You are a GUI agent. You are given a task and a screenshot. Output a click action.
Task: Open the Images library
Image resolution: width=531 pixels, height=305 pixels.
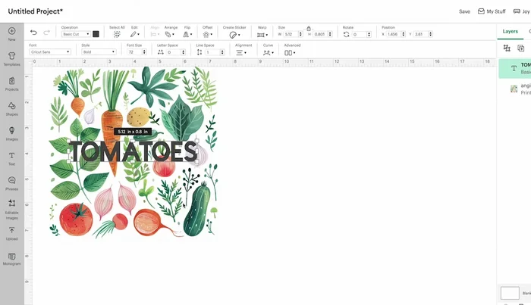click(12, 134)
